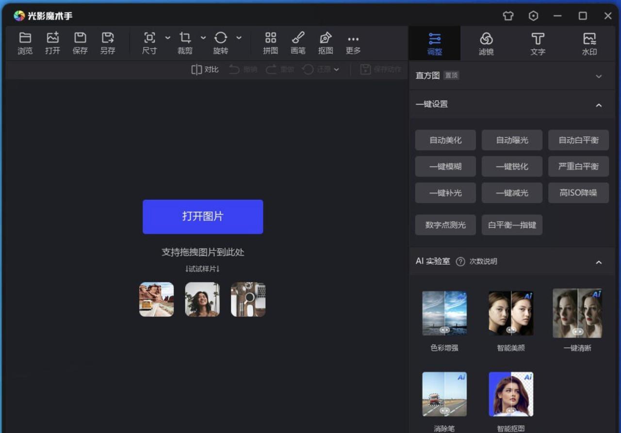Click the 自动美化 button
The width and height of the screenshot is (621, 433).
(x=445, y=140)
